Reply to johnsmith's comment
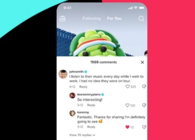Viewport: 195px width, 140px height. pos(83,87)
